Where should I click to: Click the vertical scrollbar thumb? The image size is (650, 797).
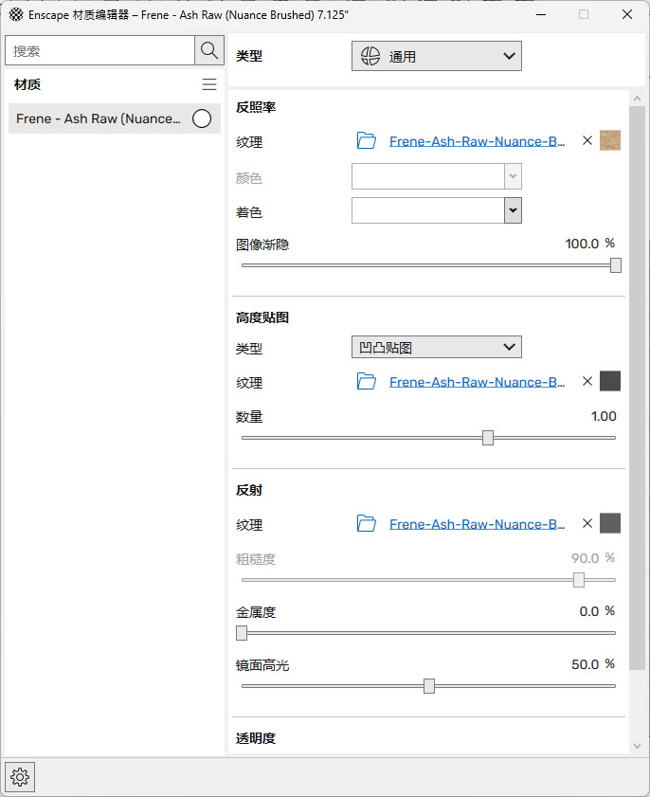pos(637,388)
